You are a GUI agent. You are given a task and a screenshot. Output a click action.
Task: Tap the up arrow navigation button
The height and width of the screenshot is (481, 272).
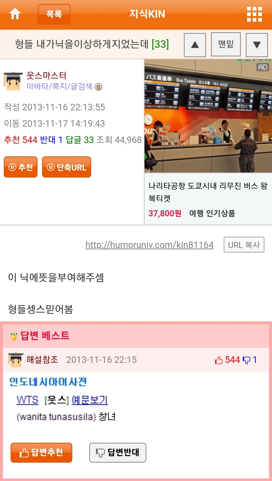click(x=195, y=45)
